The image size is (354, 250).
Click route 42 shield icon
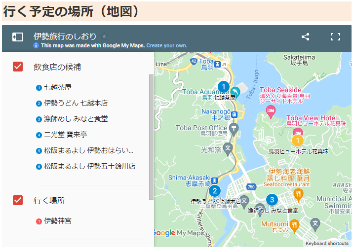(194, 61)
